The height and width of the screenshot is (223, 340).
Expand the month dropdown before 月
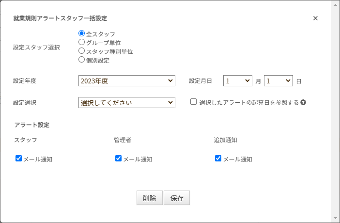point(238,81)
